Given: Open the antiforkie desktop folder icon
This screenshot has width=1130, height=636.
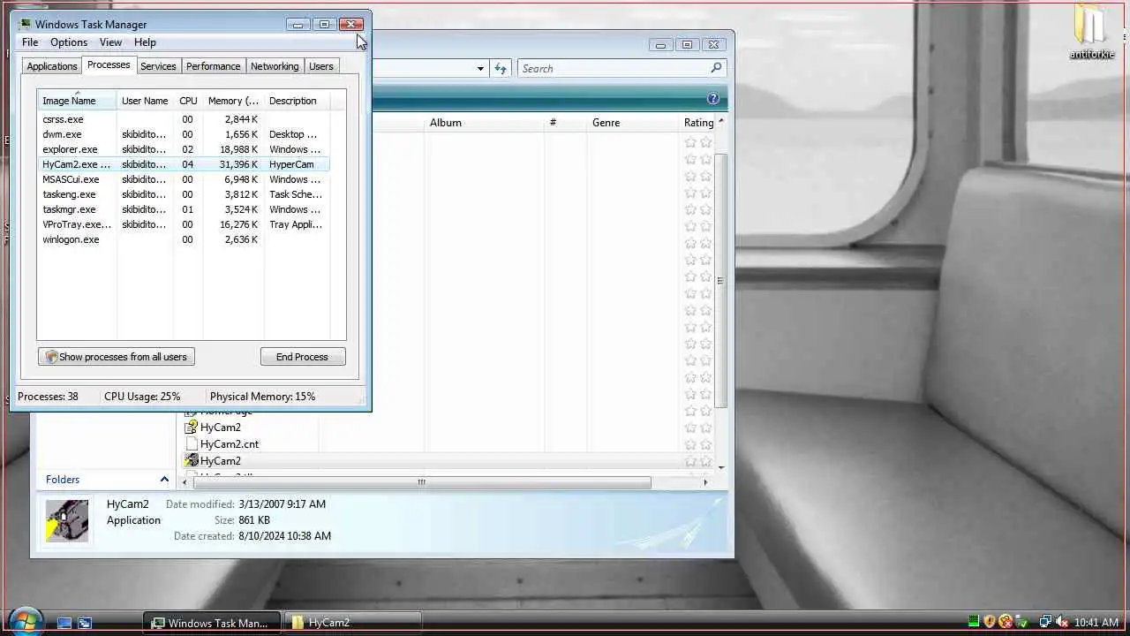Looking at the screenshot, I should pos(1091,31).
